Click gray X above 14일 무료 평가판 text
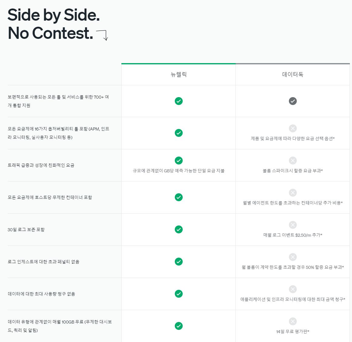 click(x=293, y=321)
